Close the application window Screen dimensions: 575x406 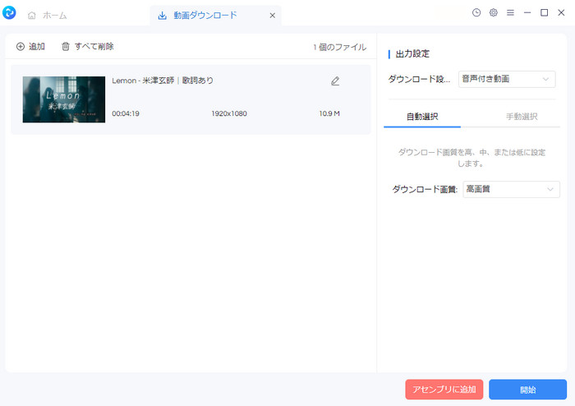point(561,13)
